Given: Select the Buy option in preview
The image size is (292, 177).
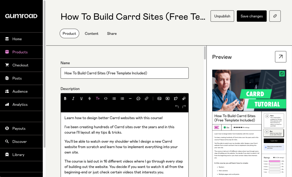Looking at the screenshot, I should (274, 133).
